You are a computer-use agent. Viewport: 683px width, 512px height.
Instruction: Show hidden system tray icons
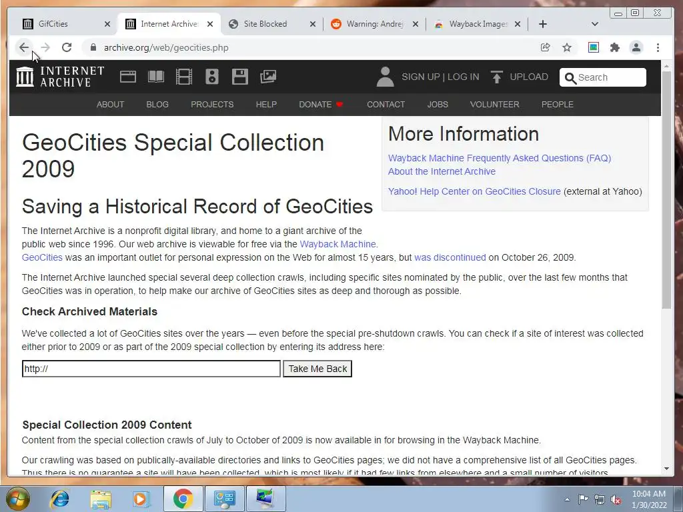click(567, 499)
